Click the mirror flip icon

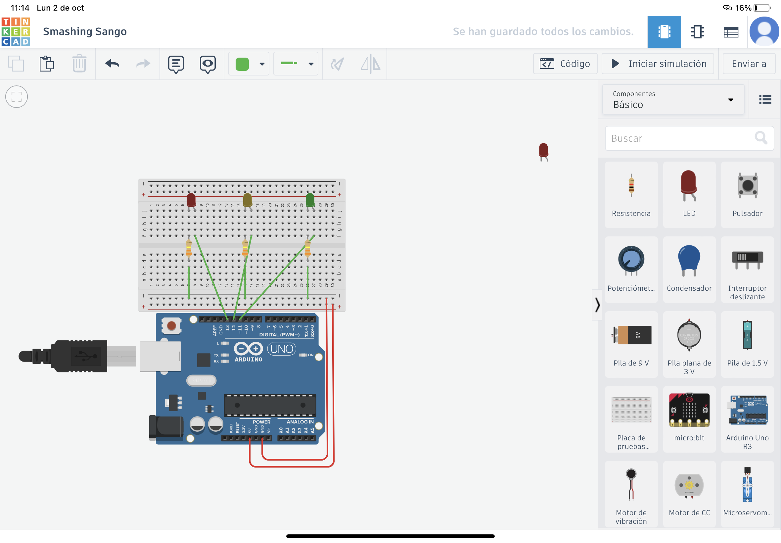pyautogui.click(x=370, y=64)
